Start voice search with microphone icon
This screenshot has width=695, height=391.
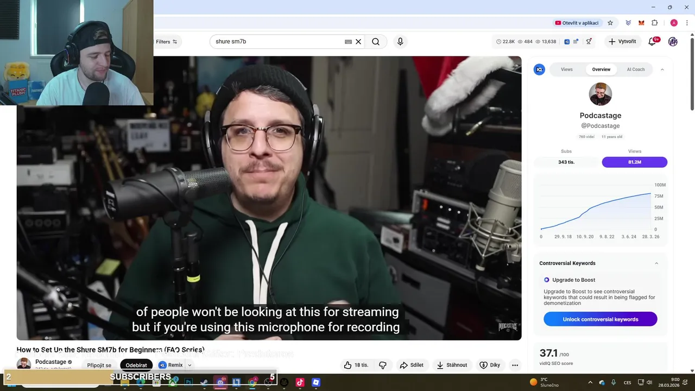tap(400, 42)
